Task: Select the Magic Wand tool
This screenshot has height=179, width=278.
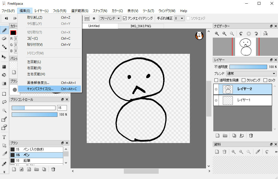Action: point(4,110)
